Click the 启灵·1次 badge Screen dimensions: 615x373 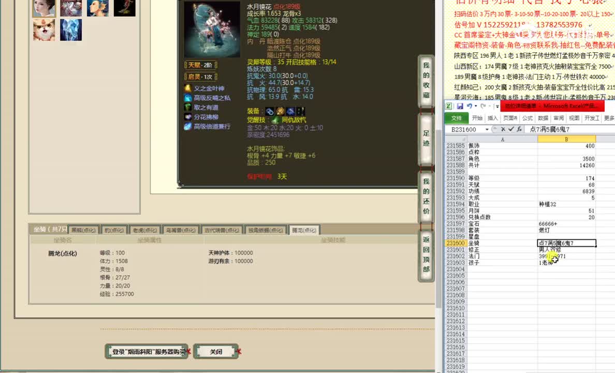point(200,77)
